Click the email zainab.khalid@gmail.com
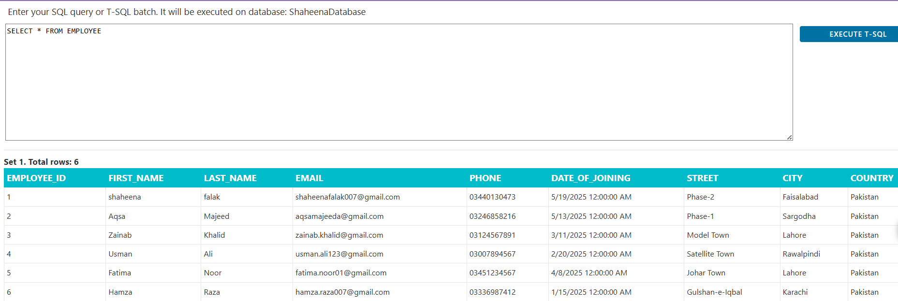898x301 pixels. [339, 235]
